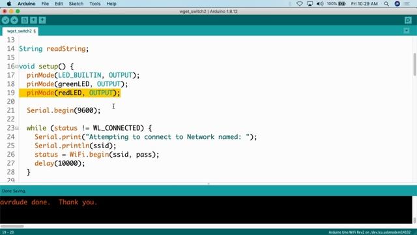417x235 pixels.
Task: Open the File menu
Action: point(45,4)
